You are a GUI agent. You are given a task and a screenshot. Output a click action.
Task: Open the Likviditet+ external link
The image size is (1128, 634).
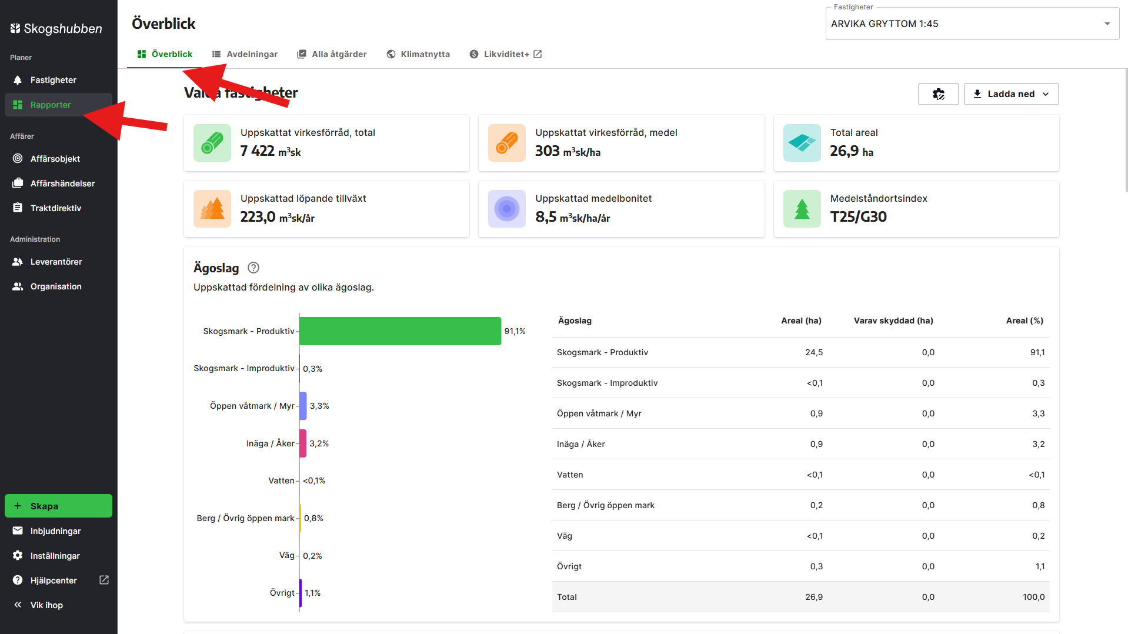click(x=506, y=54)
